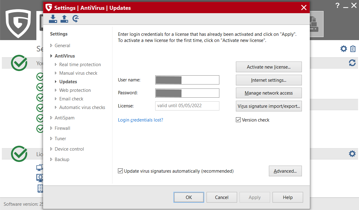
Task: Expand Firewall tree arrow
Action: point(51,128)
